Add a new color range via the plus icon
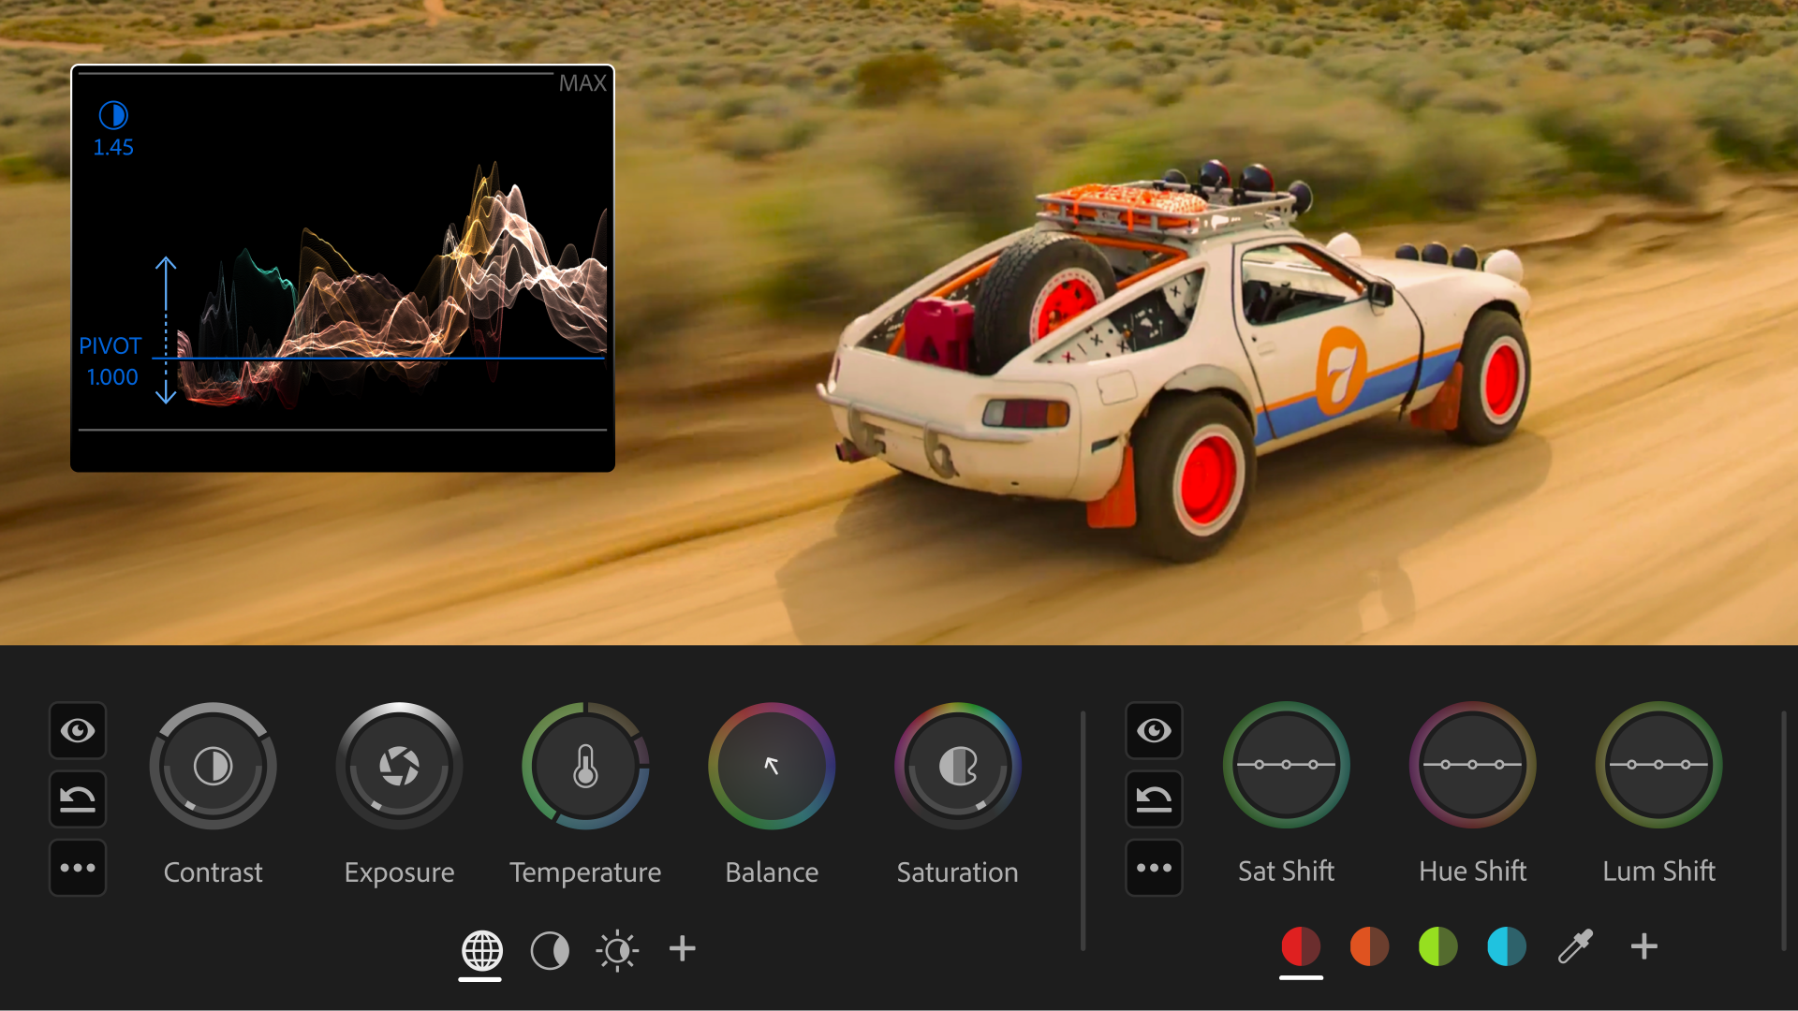The image size is (1798, 1011). (x=1643, y=946)
